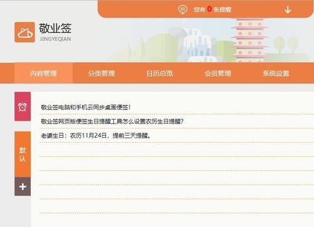Click the pagoda illustration in header banner

250,40
